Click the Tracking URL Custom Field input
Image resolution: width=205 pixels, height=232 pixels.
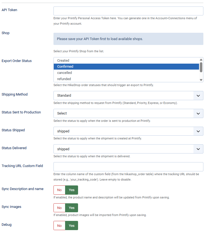tap(128, 167)
